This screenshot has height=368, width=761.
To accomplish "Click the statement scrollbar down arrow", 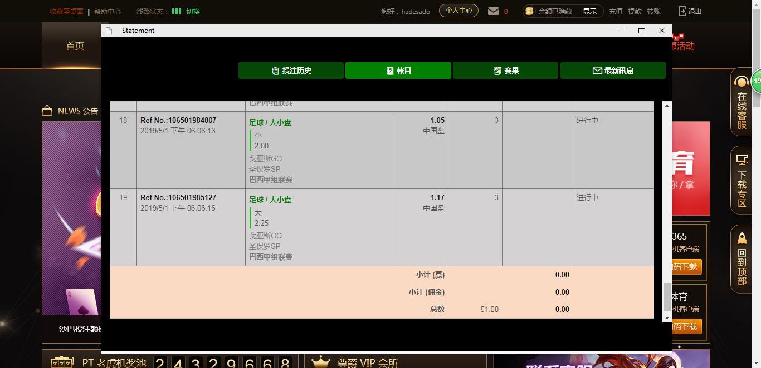I will tap(667, 318).
